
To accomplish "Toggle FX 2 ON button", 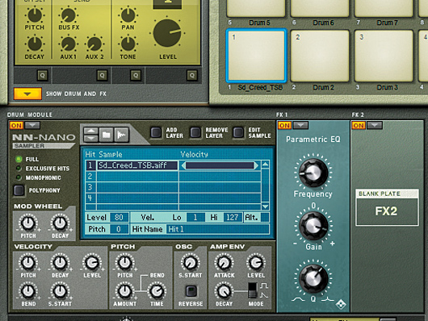I will pos(359,126).
